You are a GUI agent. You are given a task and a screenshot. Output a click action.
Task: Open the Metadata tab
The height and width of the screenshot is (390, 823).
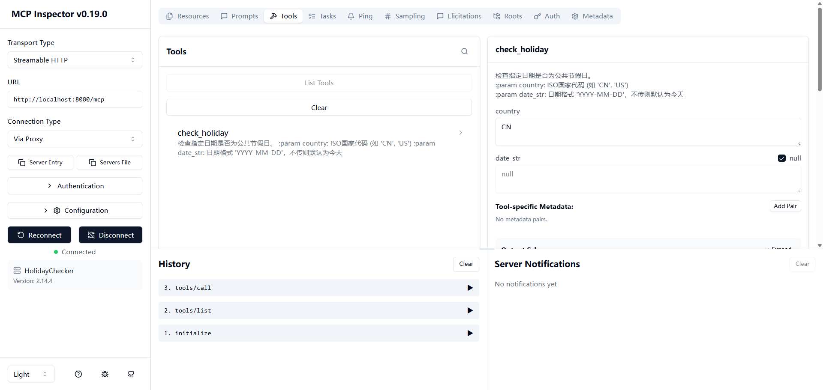(592, 16)
